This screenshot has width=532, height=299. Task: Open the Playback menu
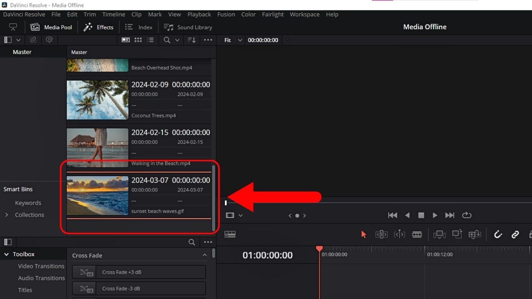point(199,14)
